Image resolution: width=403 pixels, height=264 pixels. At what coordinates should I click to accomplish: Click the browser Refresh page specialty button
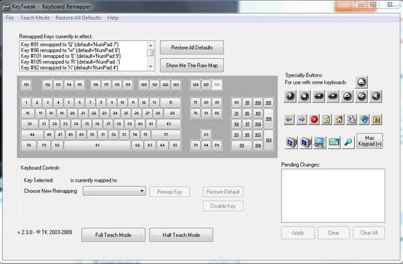pos(327,119)
